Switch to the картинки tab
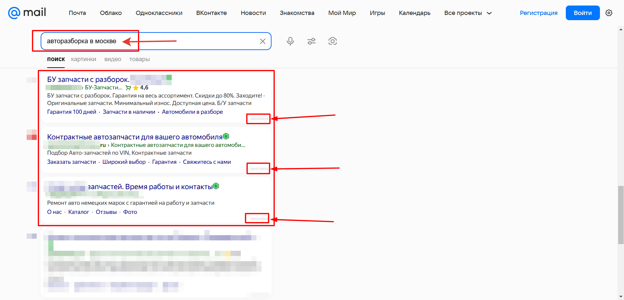The width and height of the screenshot is (624, 300). tap(84, 59)
